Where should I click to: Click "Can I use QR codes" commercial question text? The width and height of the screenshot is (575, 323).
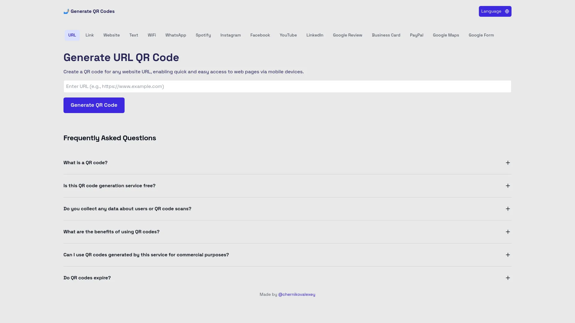click(146, 255)
